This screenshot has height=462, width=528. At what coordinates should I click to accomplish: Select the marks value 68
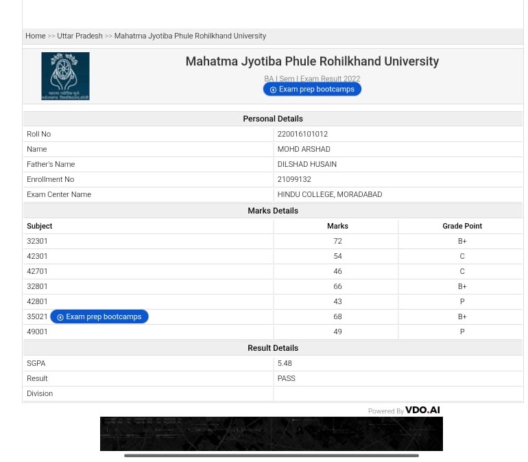(337, 316)
